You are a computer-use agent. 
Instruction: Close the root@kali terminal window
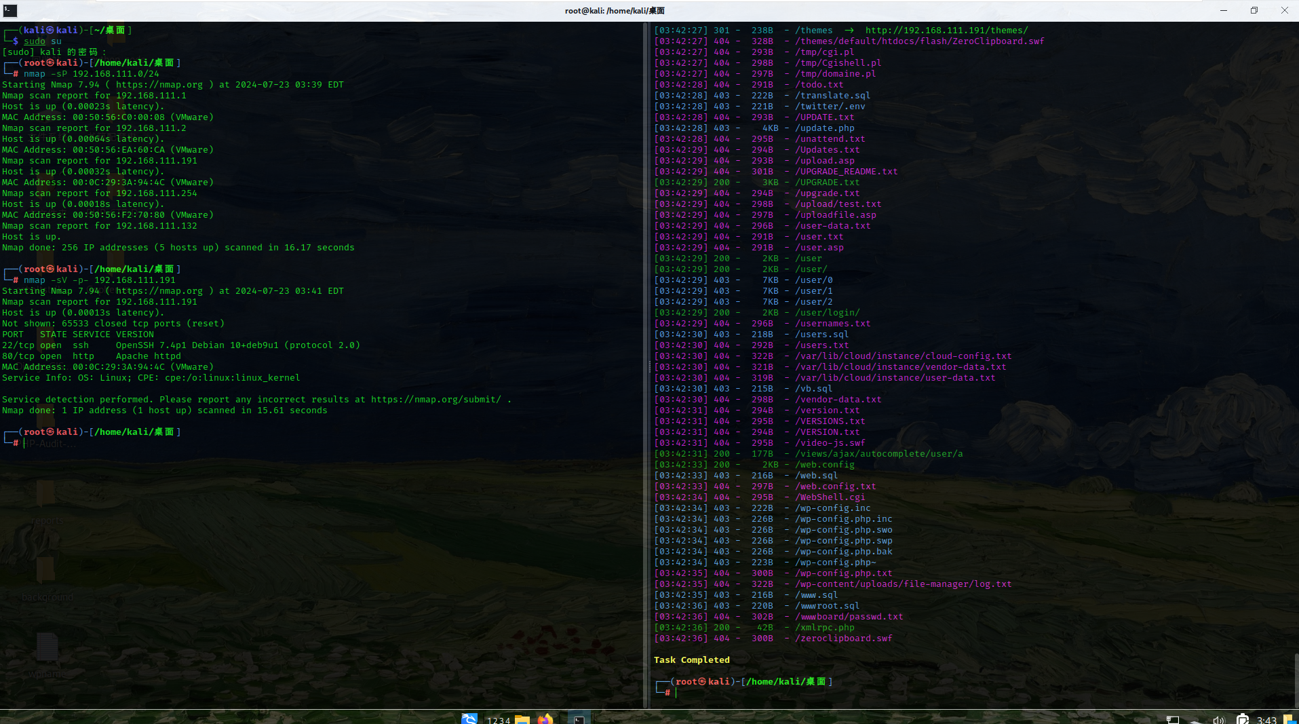(x=1284, y=10)
